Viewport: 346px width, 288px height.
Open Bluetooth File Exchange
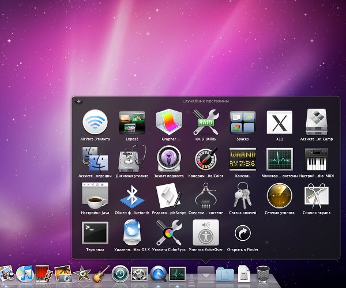(x=132, y=195)
